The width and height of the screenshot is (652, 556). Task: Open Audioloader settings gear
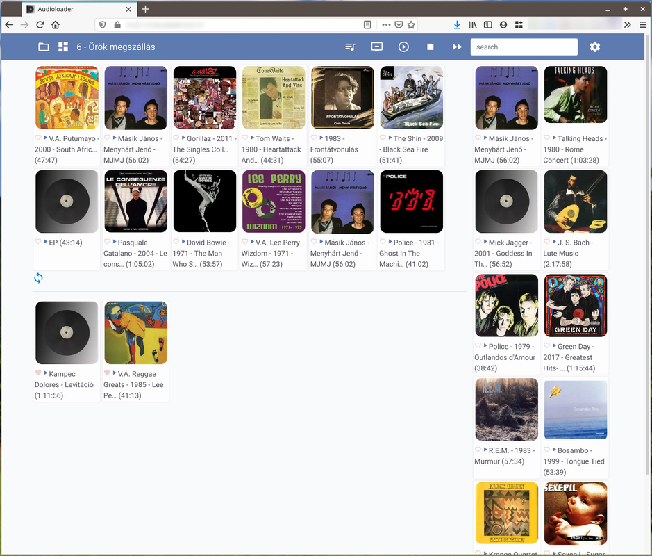[x=594, y=47]
